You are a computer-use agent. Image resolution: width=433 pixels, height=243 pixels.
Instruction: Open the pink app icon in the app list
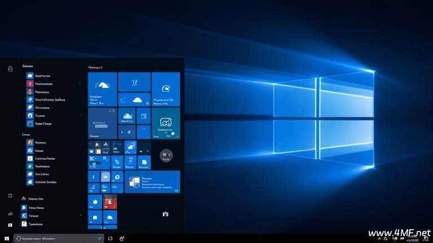(x=30, y=83)
